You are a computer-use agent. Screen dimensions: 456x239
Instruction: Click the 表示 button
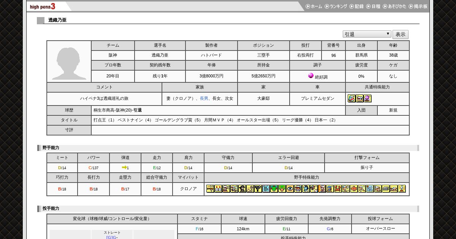click(401, 34)
